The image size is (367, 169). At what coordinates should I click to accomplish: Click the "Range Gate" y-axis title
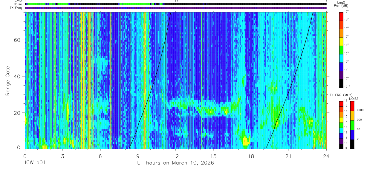(x=8, y=80)
